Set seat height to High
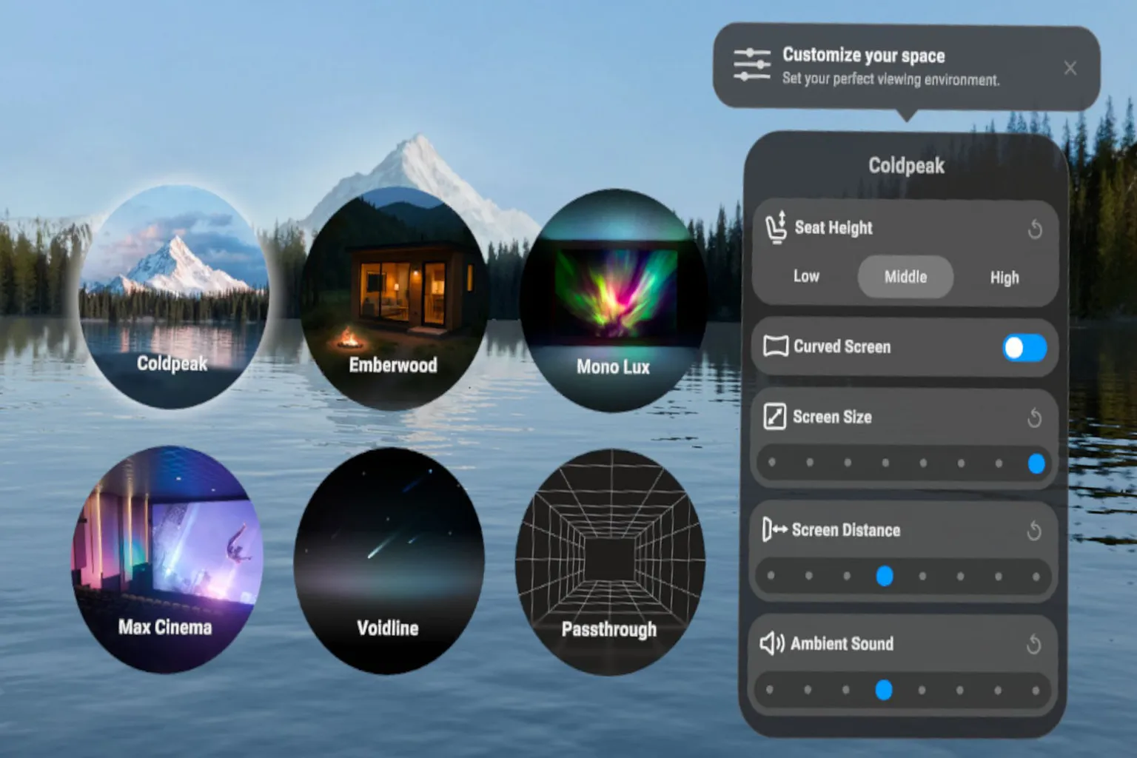1137x758 pixels. pyautogui.click(x=1004, y=278)
